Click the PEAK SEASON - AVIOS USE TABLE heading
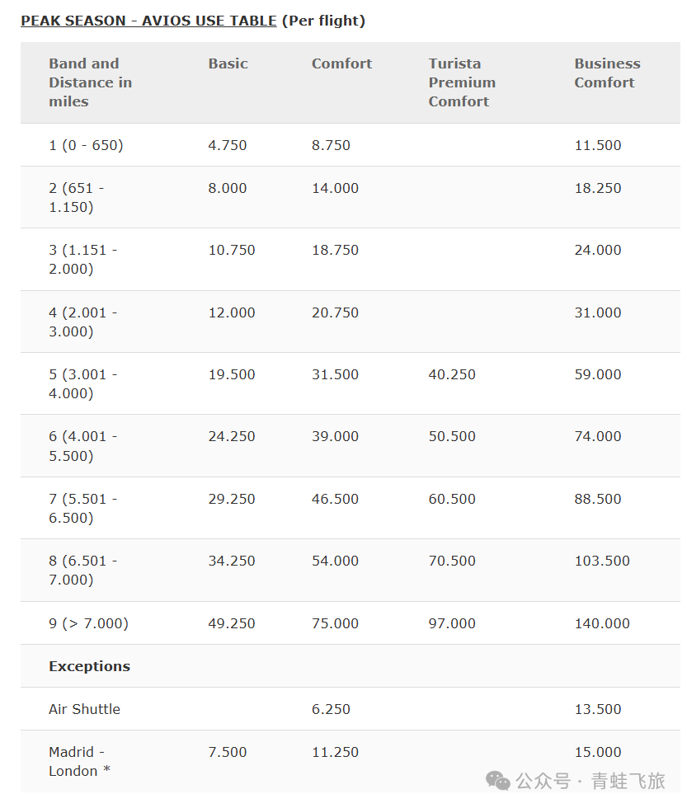 point(148,21)
